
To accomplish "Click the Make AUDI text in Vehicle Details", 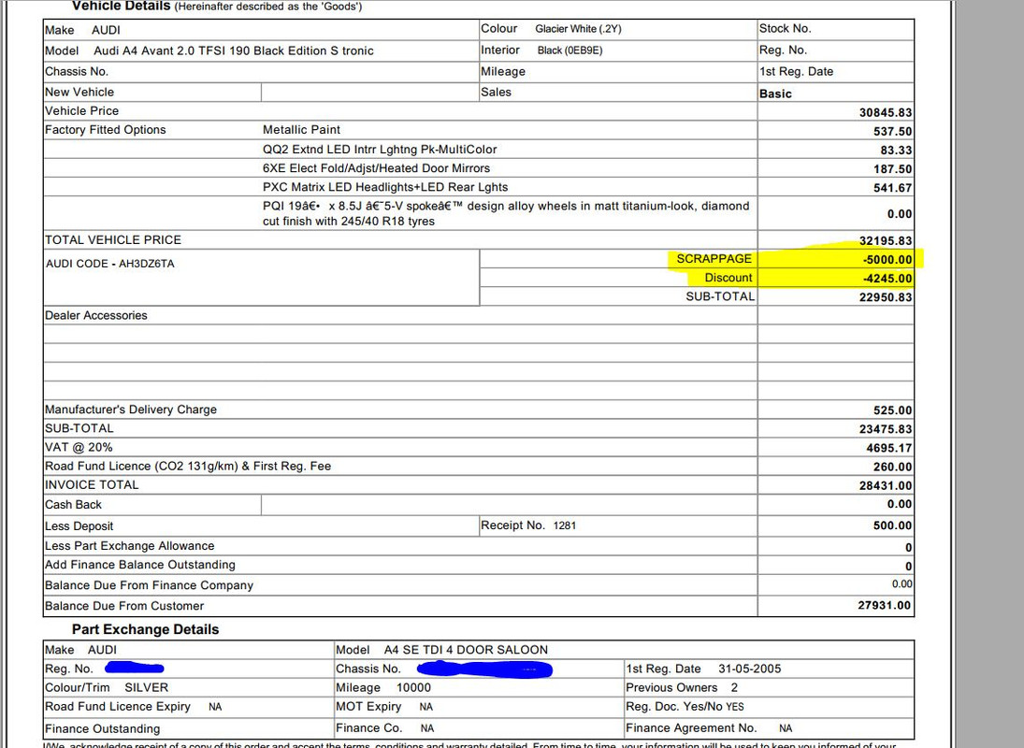I will [x=82, y=30].
